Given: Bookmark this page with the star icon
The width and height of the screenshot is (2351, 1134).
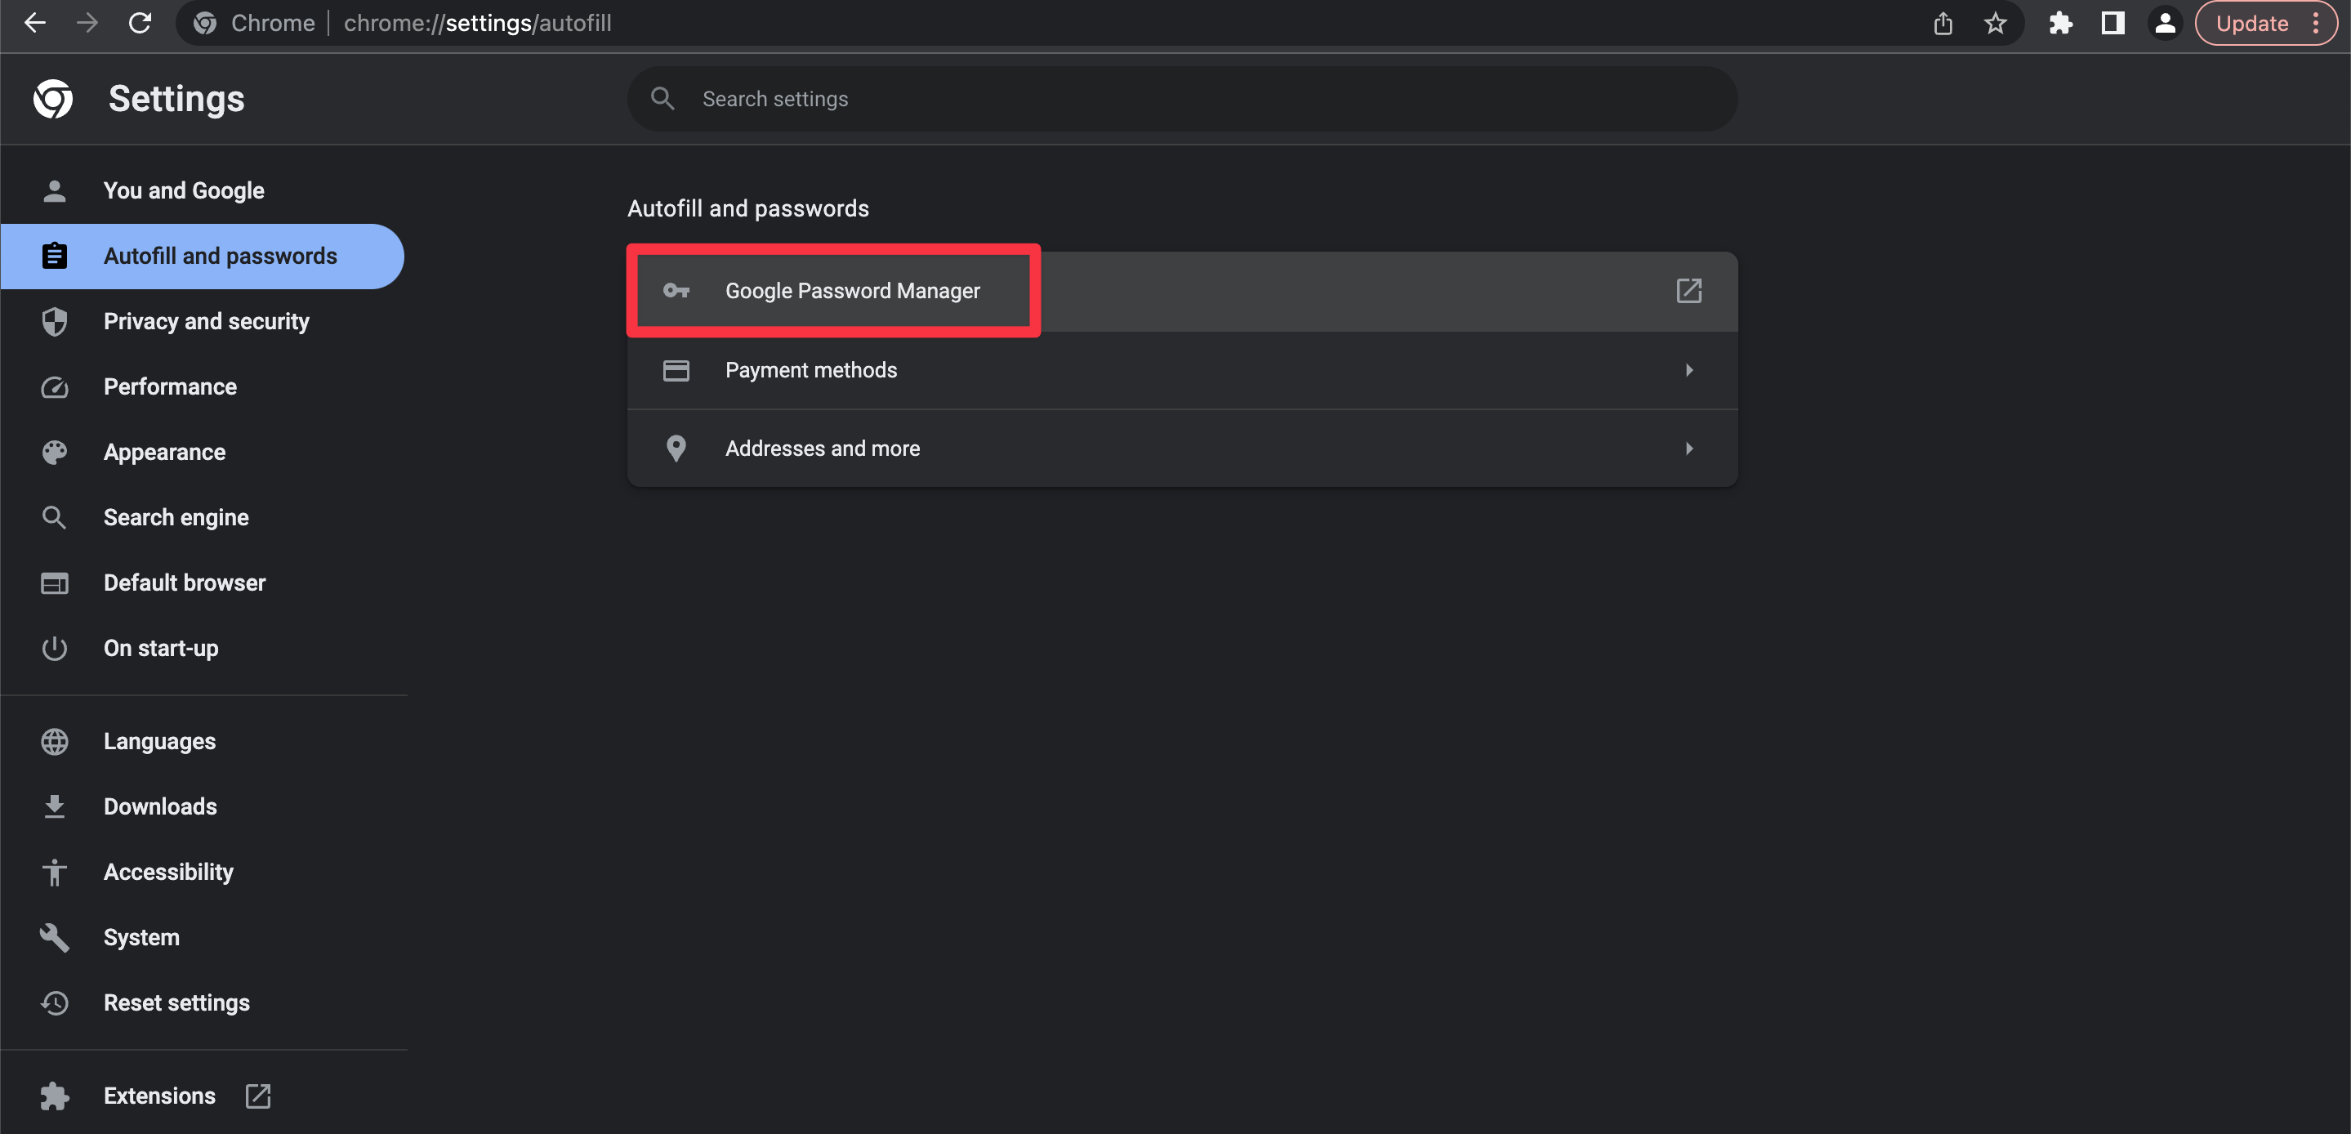Looking at the screenshot, I should [1996, 23].
